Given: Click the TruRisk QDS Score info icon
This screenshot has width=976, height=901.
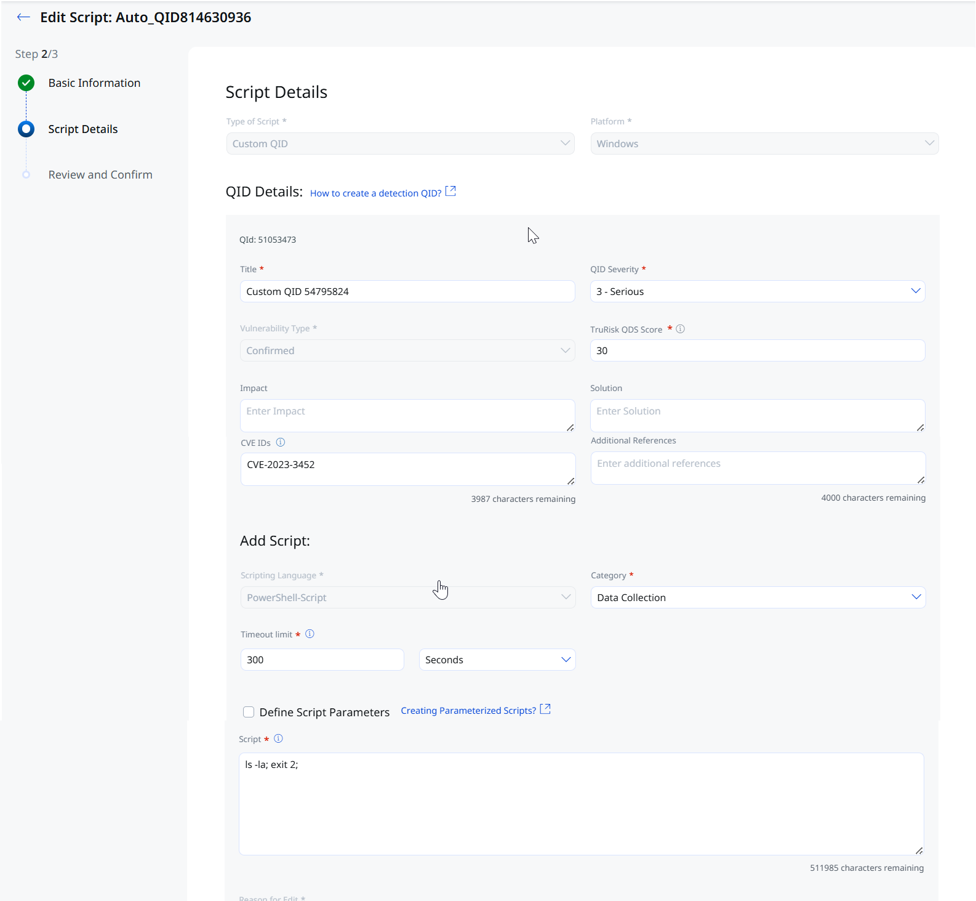Looking at the screenshot, I should [x=680, y=329].
